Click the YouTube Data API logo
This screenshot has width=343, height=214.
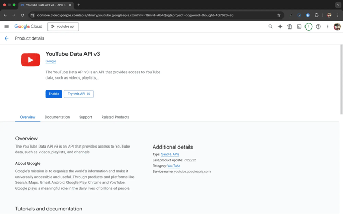pyautogui.click(x=30, y=60)
